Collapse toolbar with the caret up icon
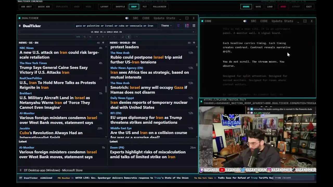Image resolution: width=333 pixels, height=187 pixels. [137, 37]
